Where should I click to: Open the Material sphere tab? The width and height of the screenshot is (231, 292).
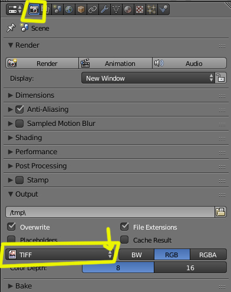coord(128,9)
